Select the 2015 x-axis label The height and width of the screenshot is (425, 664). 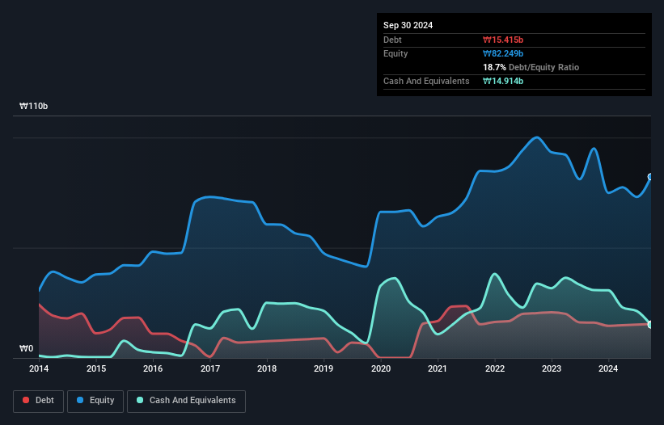tap(96, 368)
